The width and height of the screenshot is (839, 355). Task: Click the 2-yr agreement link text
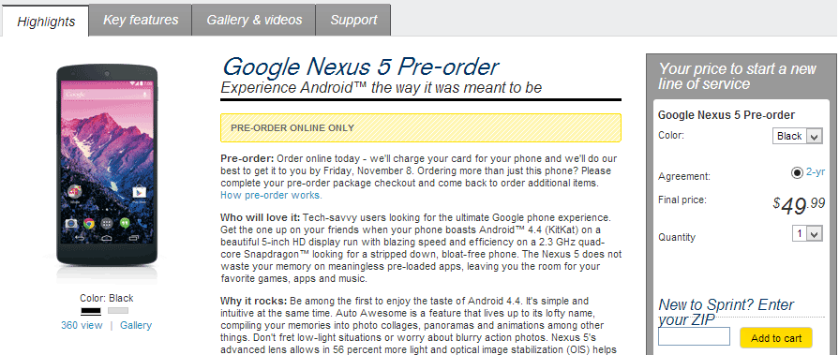(x=816, y=172)
